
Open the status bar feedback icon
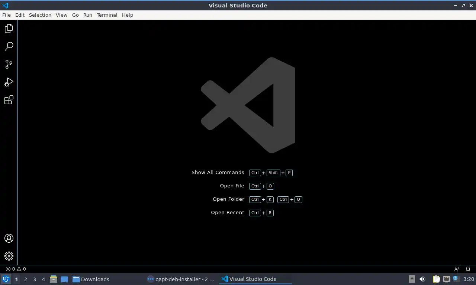point(457,269)
